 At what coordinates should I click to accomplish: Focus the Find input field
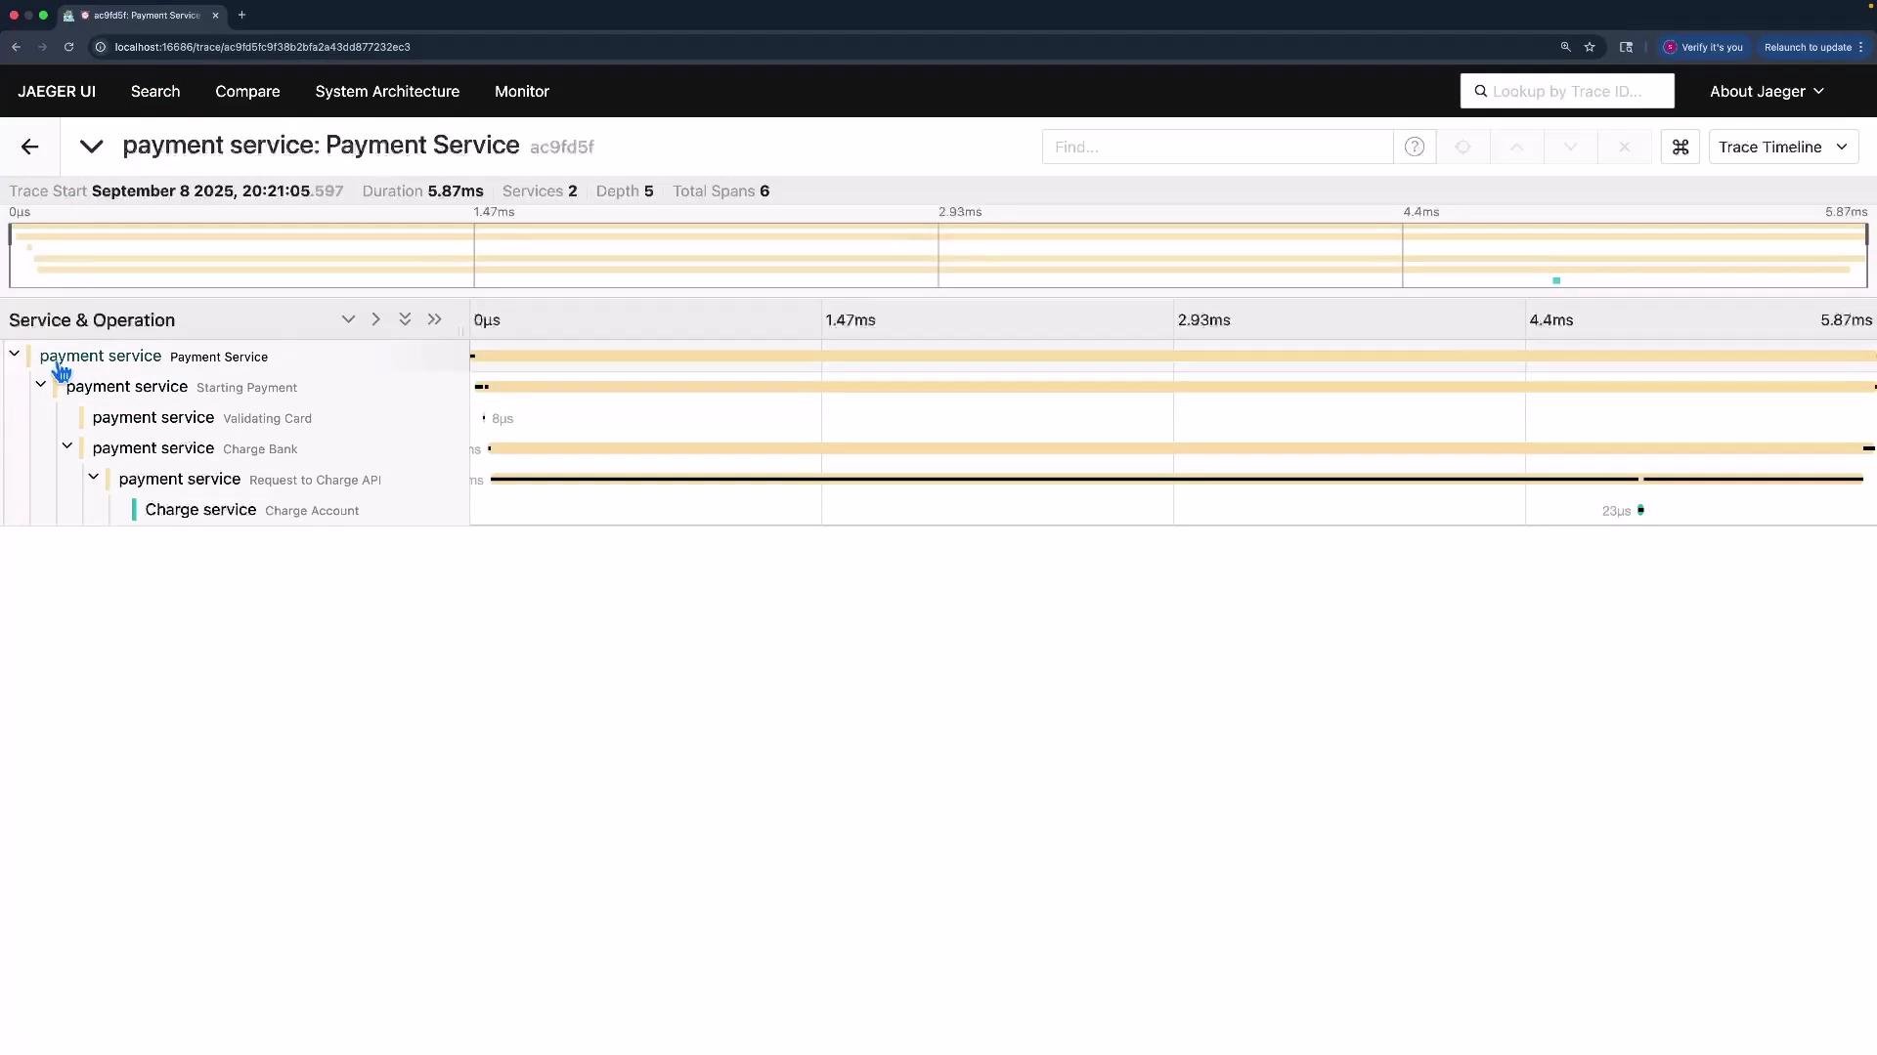1217,147
